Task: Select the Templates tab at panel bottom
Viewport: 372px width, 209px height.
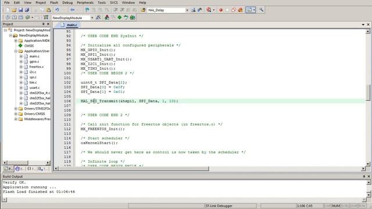Action: click(43, 169)
